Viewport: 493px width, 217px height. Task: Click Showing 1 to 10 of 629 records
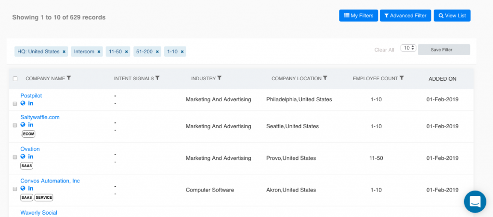click(x=59, y=17)
